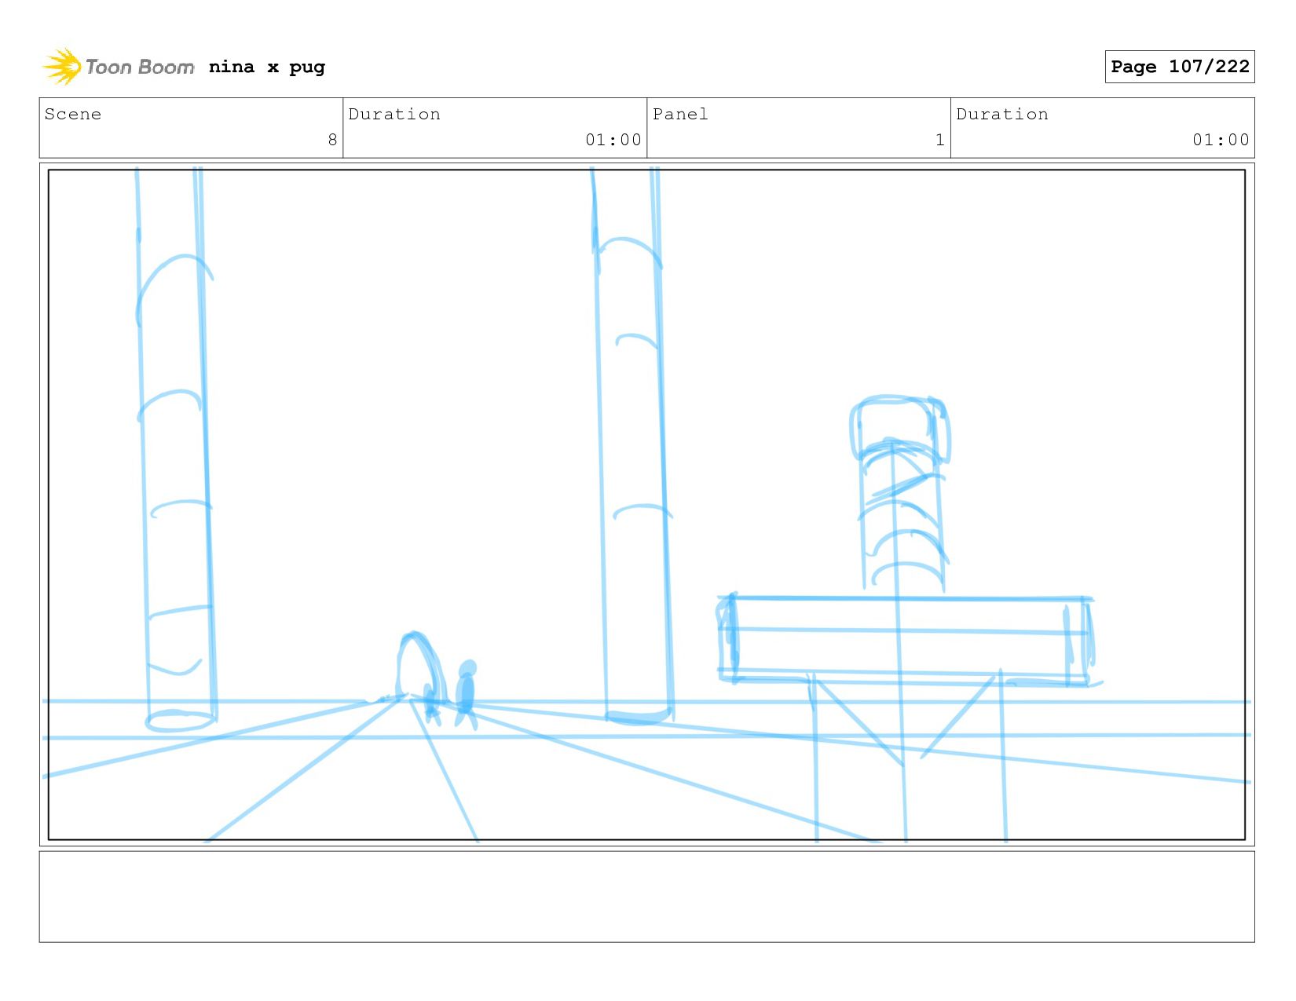Select the 'nina x pug' project title
The height and width of the screenshot is (1001, 1296).
(267, 67)
